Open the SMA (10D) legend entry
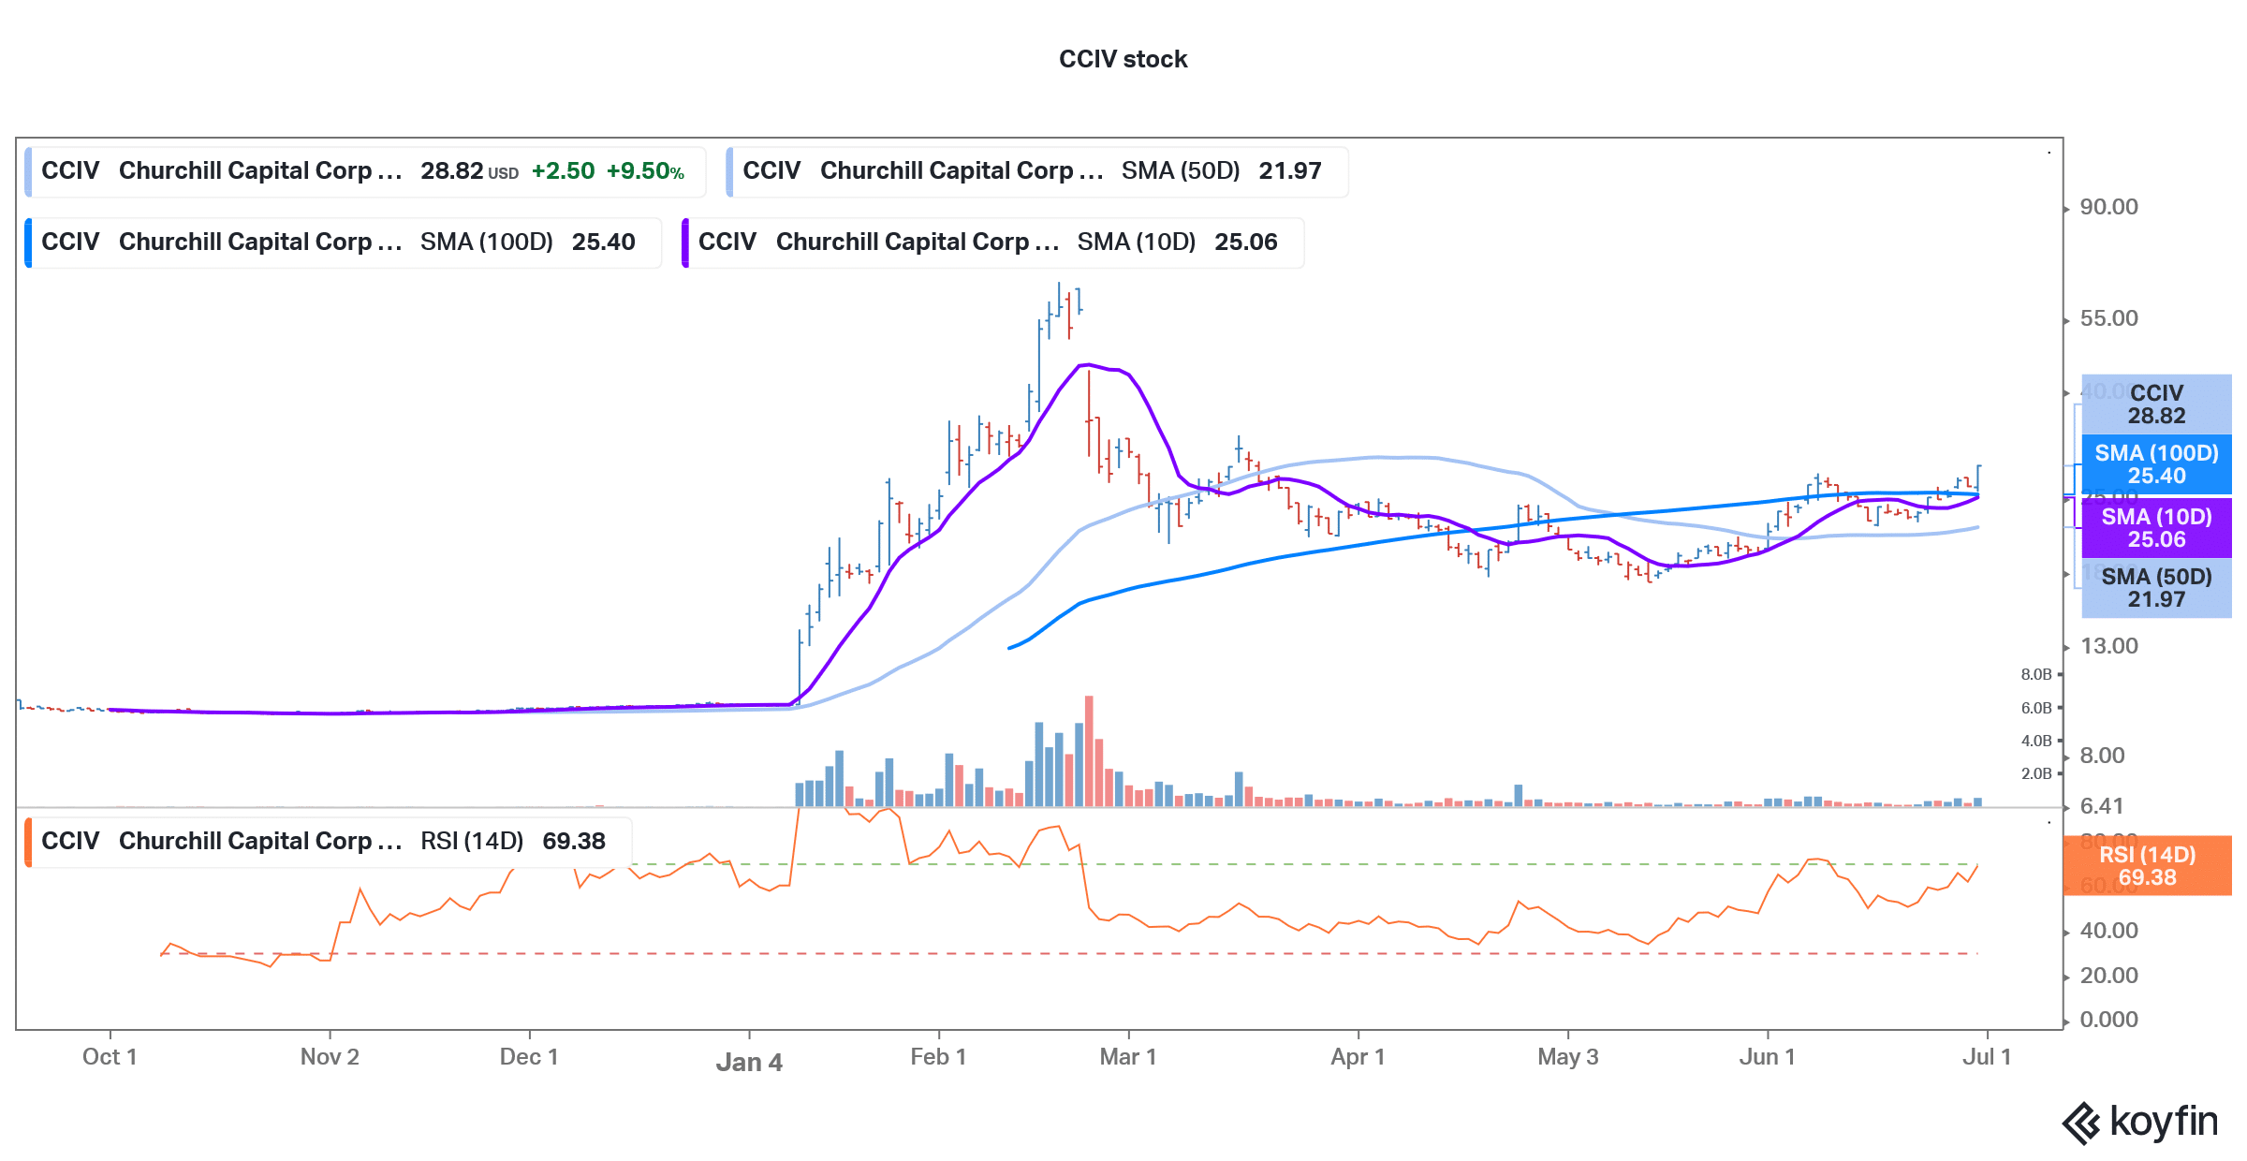 coord(992,242)
